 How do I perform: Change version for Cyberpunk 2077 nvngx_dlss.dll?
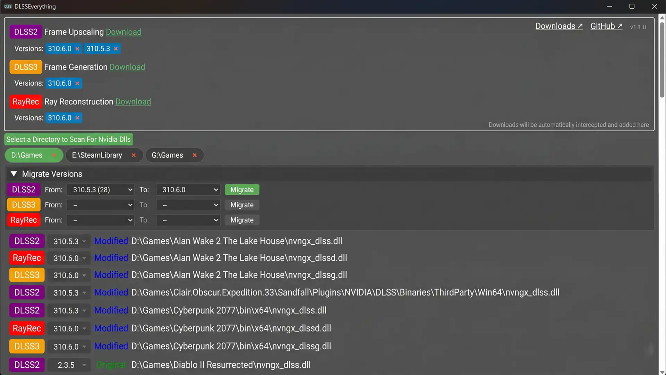(x=69, y=311)
